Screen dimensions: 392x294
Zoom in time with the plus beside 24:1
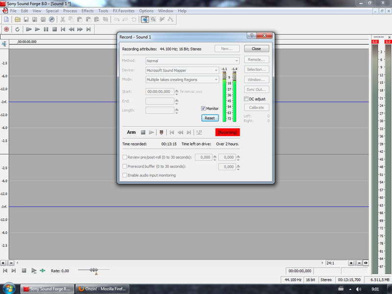tap(351, 263)
